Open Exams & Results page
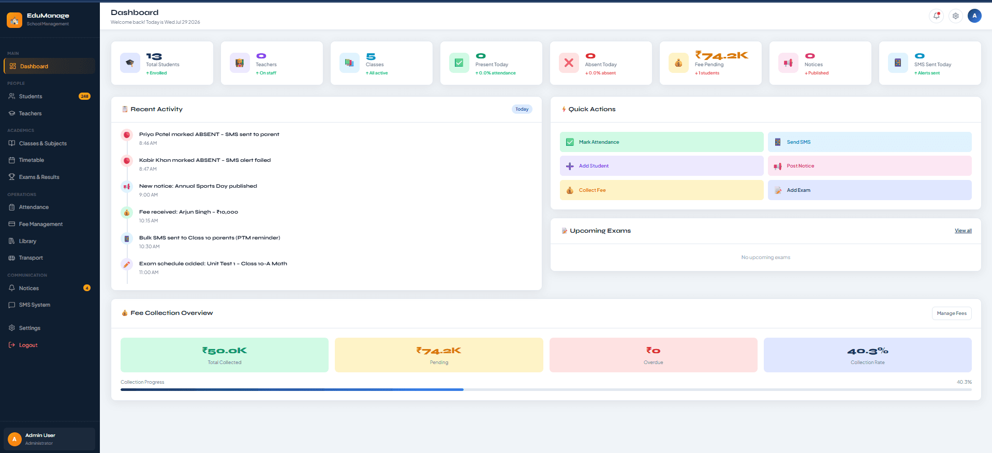 coord(50,177)
